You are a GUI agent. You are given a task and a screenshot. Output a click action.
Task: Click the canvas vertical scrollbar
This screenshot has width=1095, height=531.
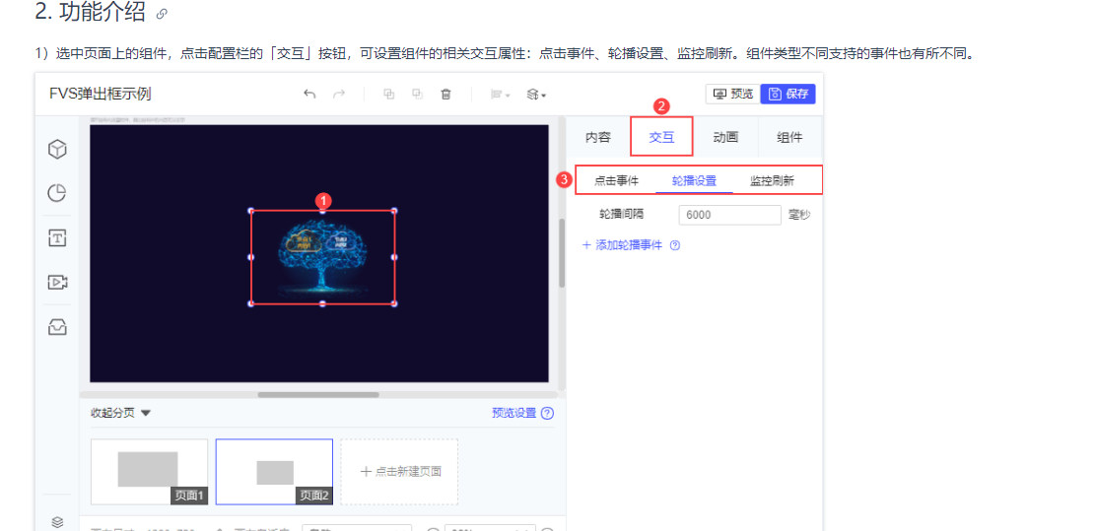tap(562, 252)
